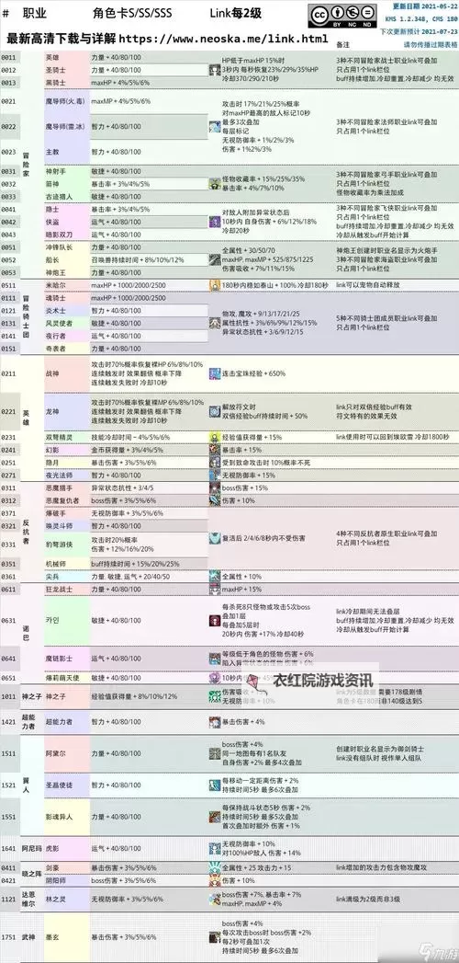The image size is (459, 963).
Task: Click the 黑骑士 job cell
Action: [66, 82]
